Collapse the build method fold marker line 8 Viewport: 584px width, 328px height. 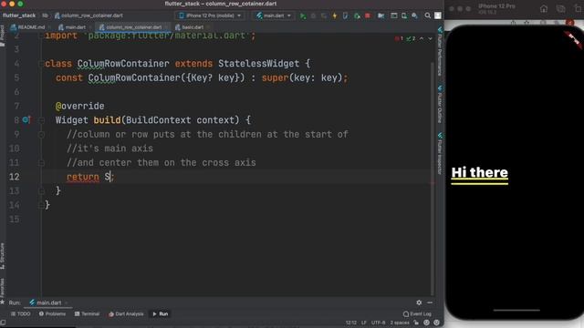click(41, 120)
